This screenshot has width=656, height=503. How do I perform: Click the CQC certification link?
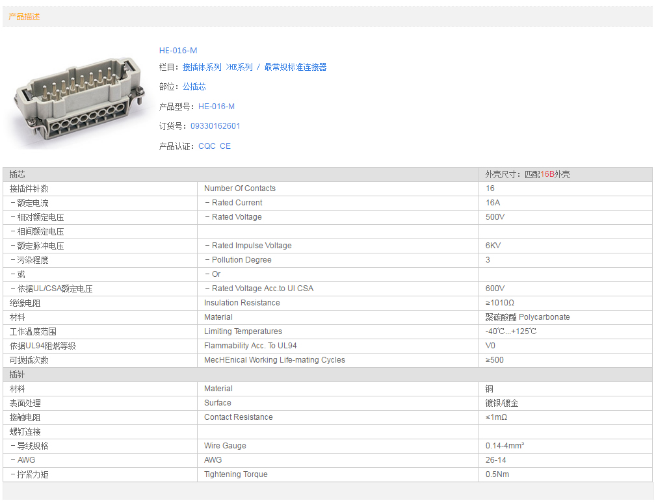[x=207, y=146]
